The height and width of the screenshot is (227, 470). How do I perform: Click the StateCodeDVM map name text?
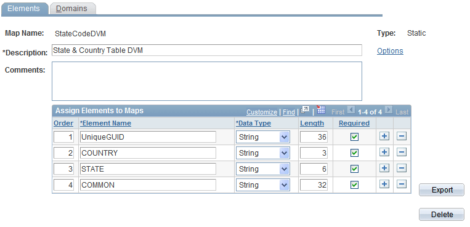tap(80, 34)
